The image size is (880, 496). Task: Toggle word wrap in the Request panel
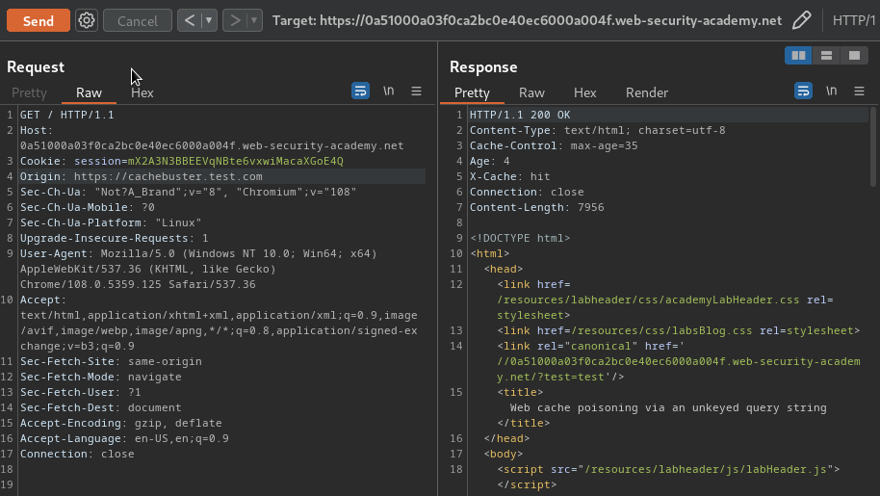pyautogui.click(x=360, y=91)
